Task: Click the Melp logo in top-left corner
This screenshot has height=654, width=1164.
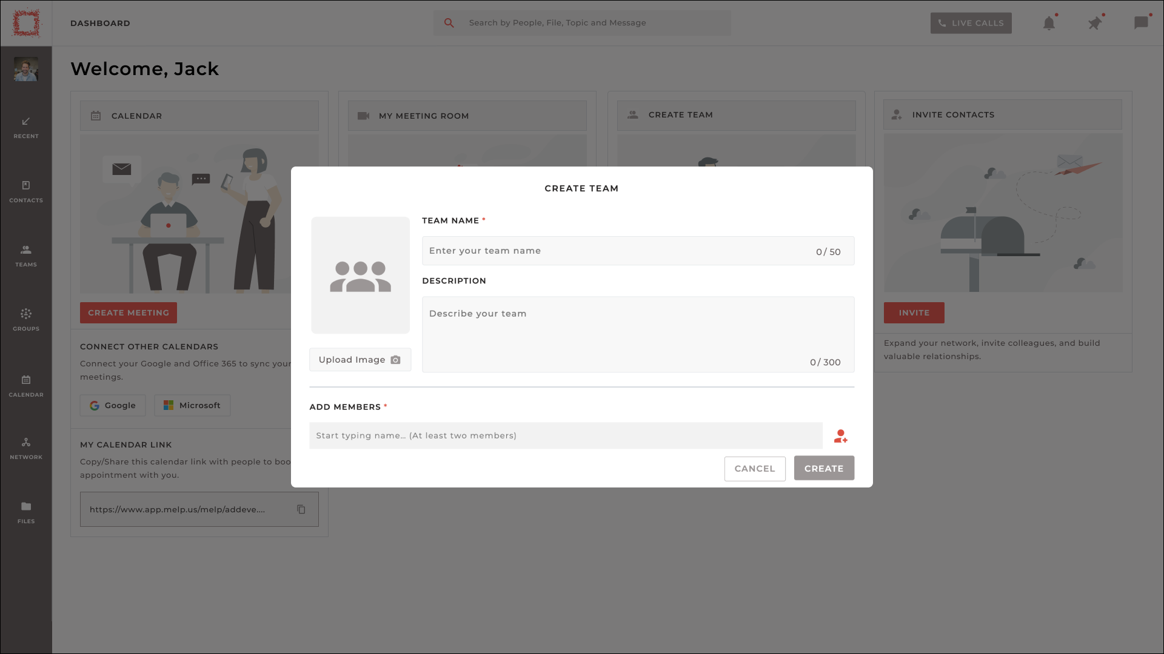Action: 26,23
